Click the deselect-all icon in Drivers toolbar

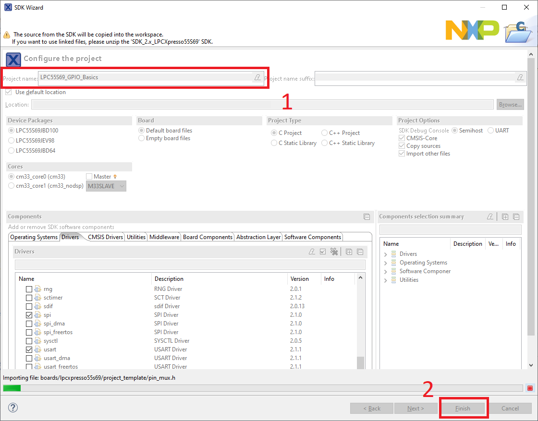click(x=334, y=252)
